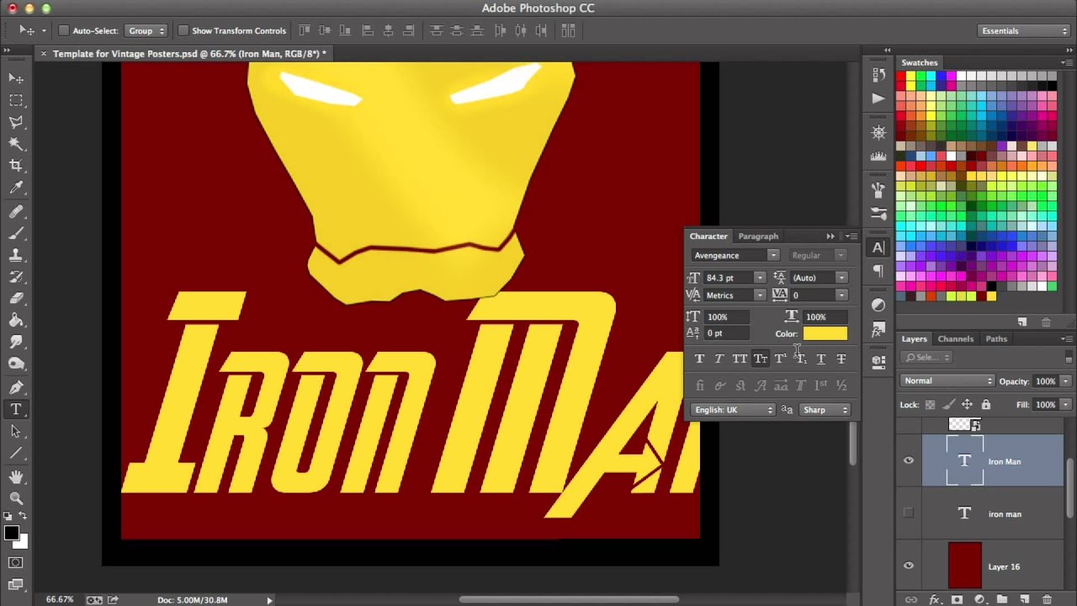Open the Paragraph panel dock icon

click(x=878, y=271)
